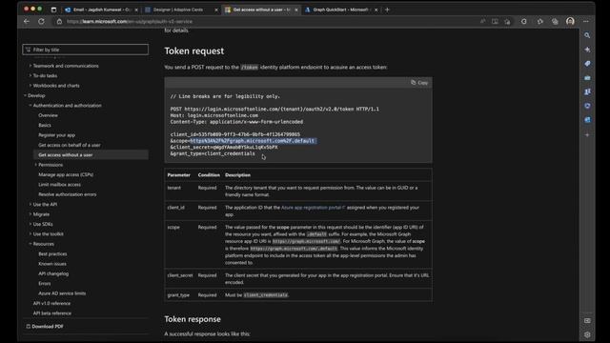Add a sidebar app with plus icon
The image size is (610, 343).
click(x=587, y=135)
